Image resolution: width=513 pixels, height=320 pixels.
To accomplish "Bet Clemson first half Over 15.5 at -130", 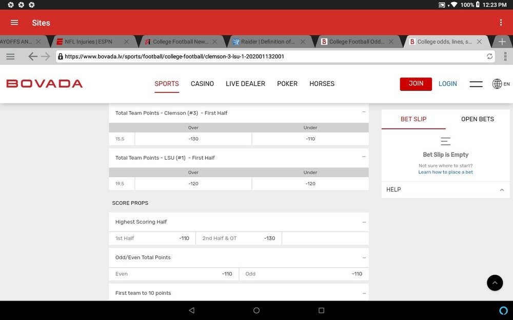I will pyautogui.click(x=193, y=139).
